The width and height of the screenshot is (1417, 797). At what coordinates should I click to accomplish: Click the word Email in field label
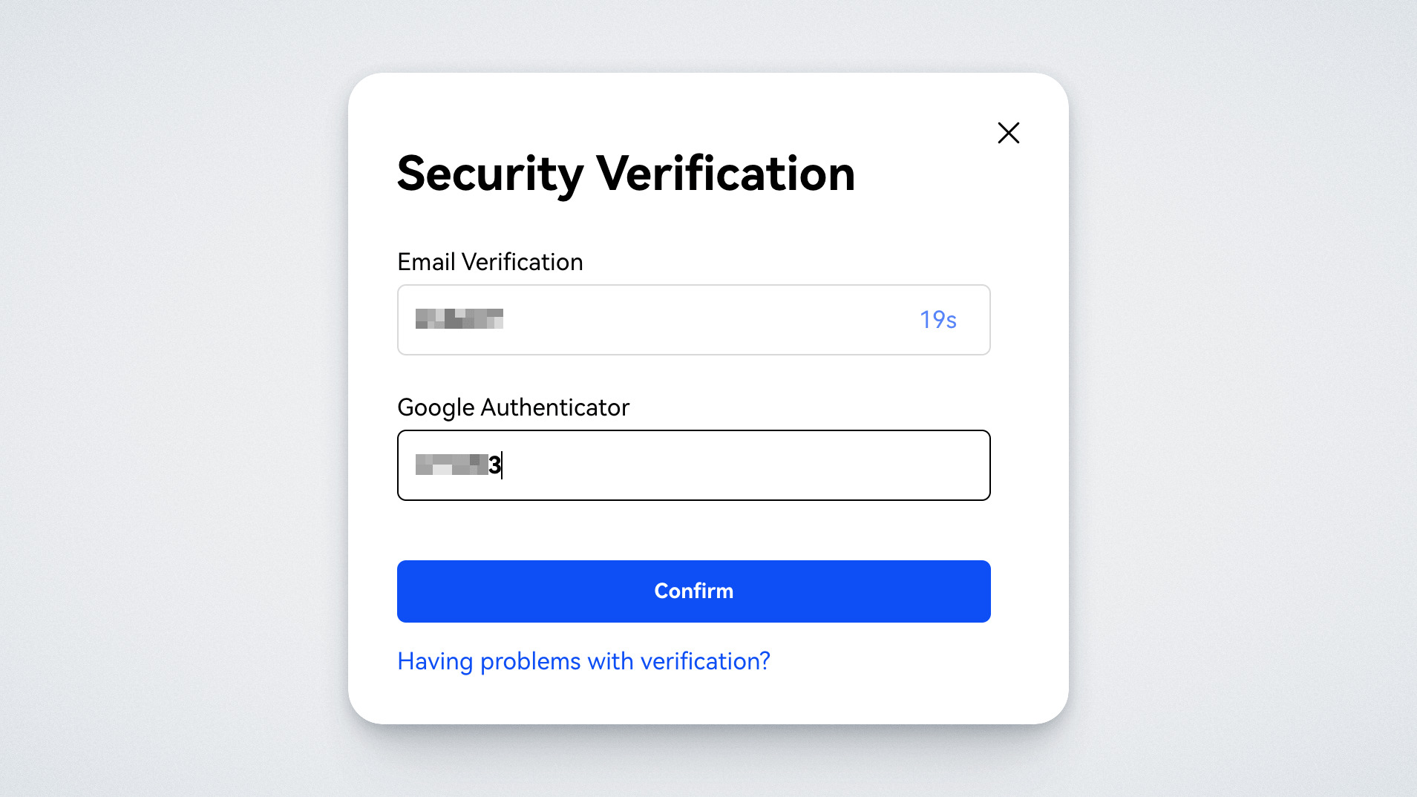click(426, 262)
